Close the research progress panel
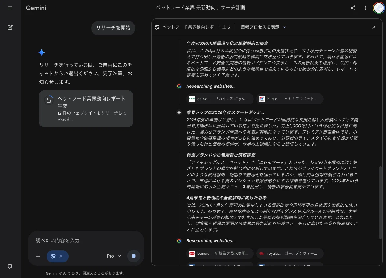 click(x=374, y=27)
